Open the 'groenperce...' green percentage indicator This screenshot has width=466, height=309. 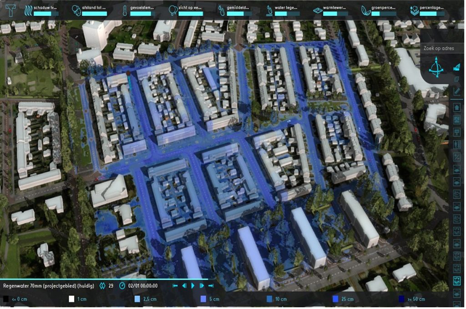379,10
